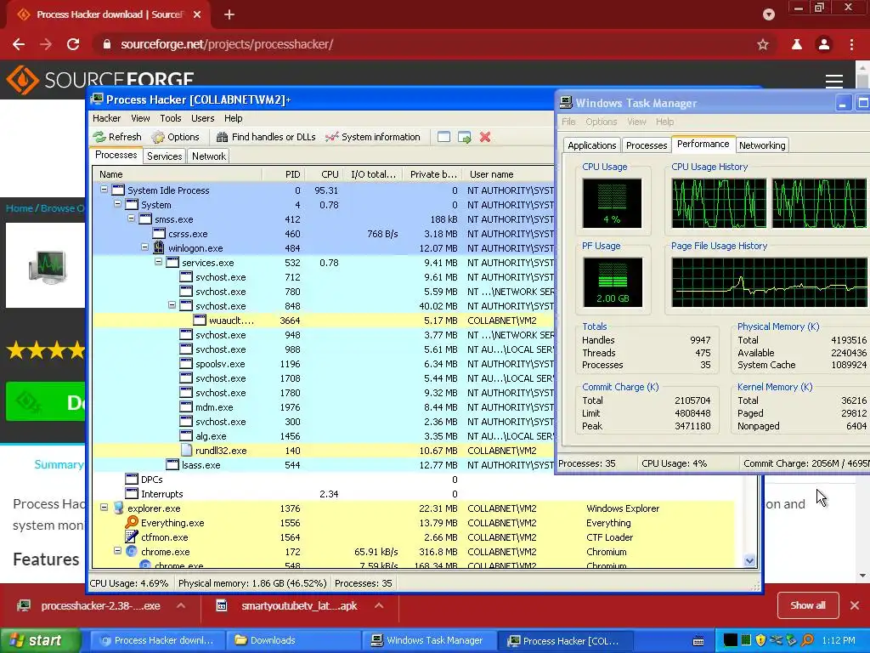Open Hacker menu
Screen dimensions: 870x653
[106, 118]
